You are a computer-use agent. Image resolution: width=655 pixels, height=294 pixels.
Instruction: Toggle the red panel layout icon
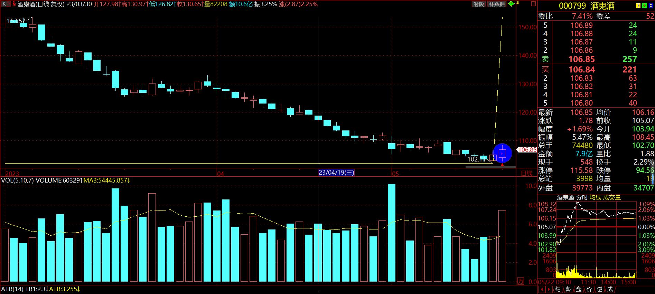point(533,4)
